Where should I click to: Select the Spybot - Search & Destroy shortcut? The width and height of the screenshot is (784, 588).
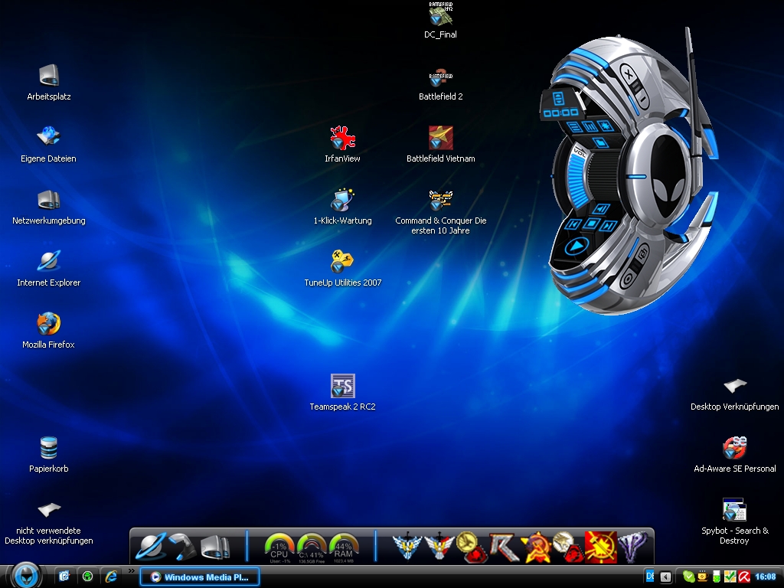(x=734, y=521)
